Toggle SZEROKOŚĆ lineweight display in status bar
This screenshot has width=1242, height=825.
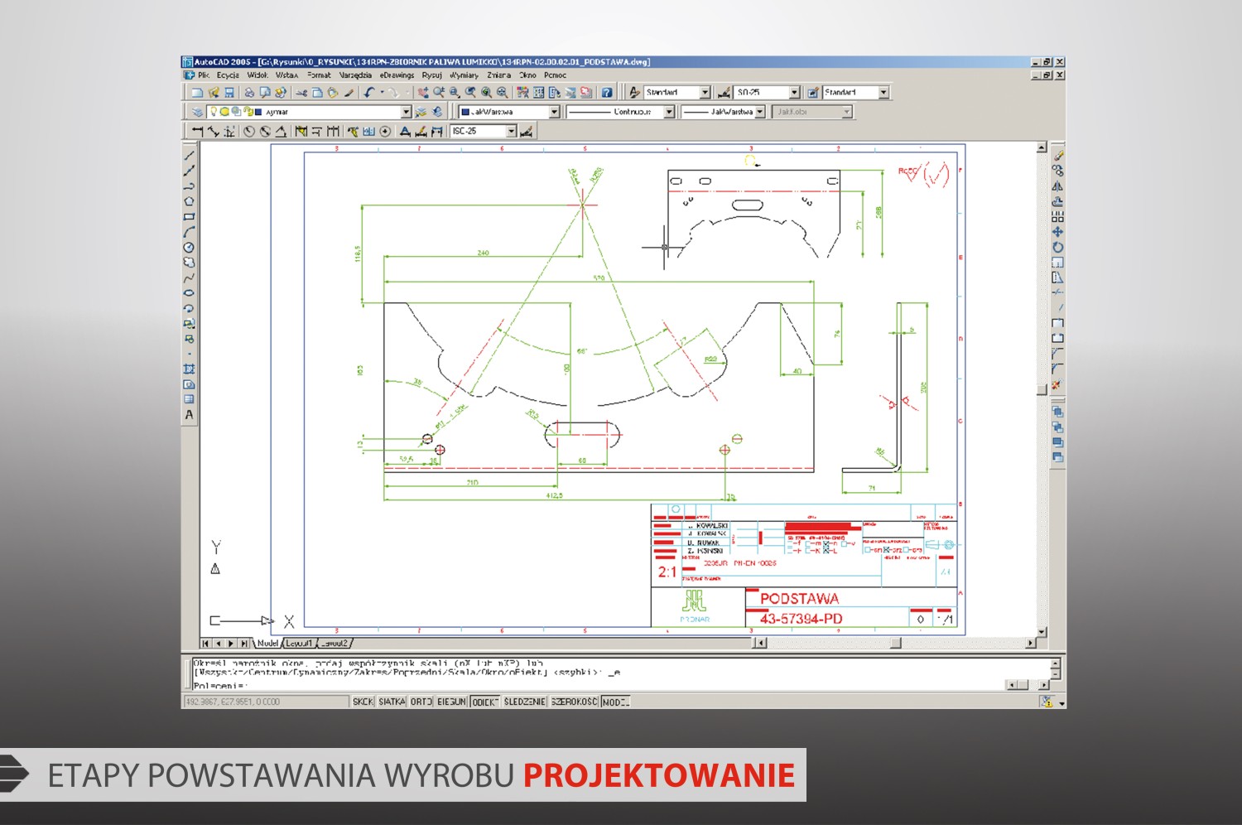574,702
